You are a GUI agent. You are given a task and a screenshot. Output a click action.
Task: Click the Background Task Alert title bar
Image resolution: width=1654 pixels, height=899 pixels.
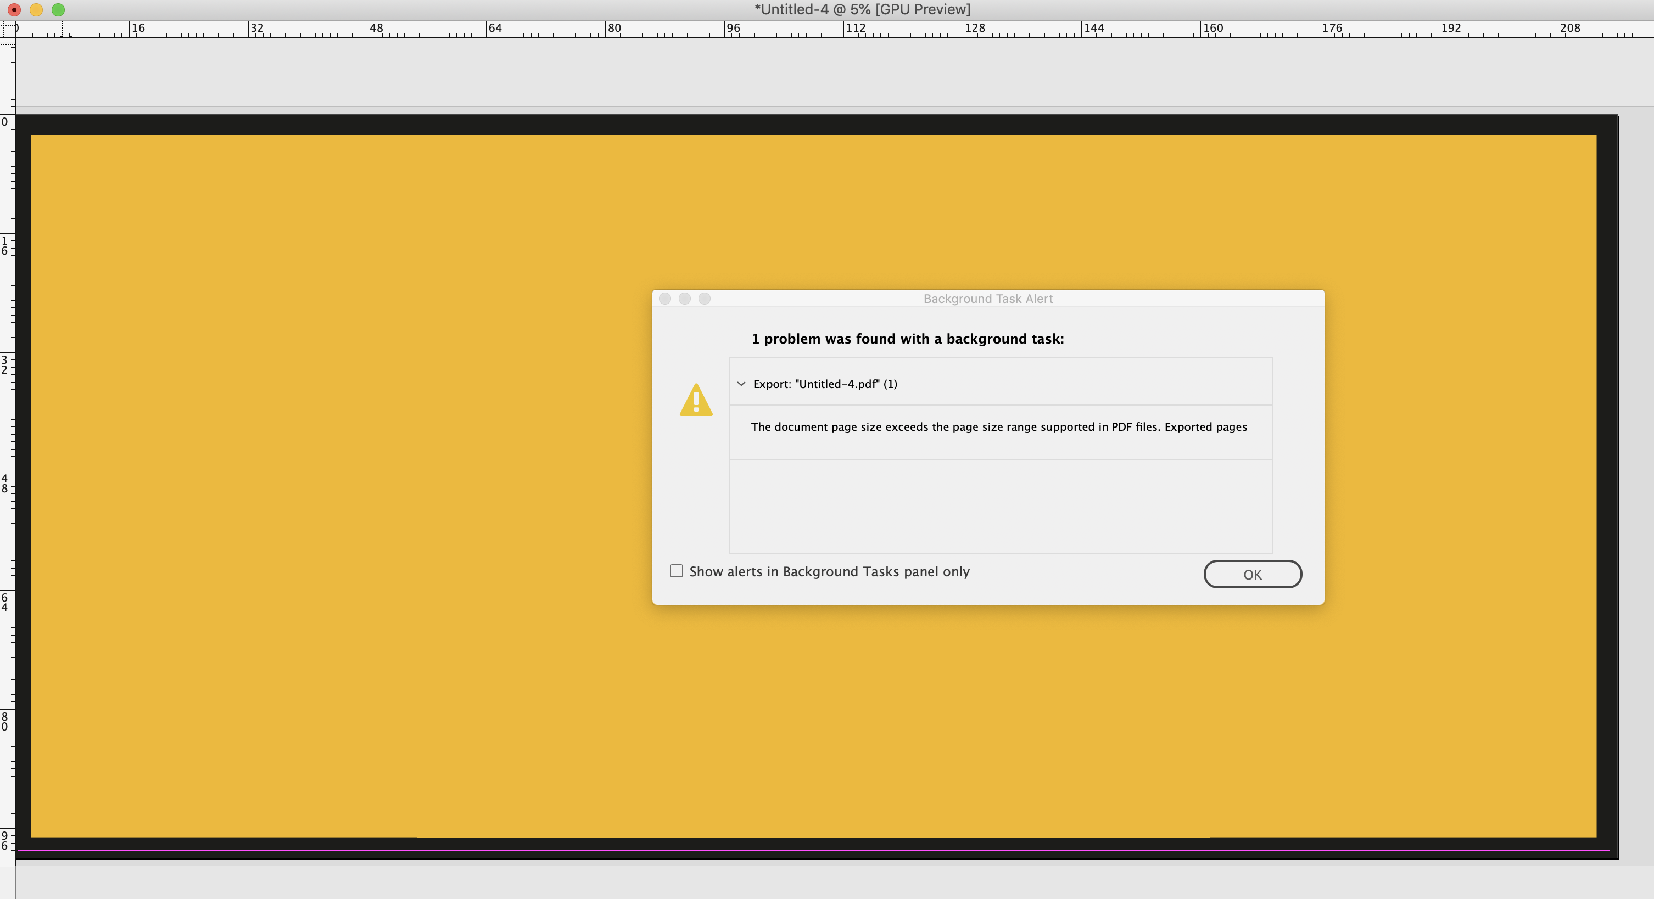point(987,299)
